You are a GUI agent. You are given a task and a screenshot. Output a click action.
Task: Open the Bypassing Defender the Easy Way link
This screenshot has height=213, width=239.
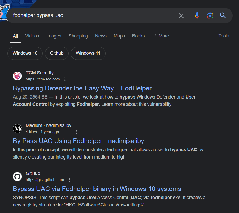tap(82, 88)
